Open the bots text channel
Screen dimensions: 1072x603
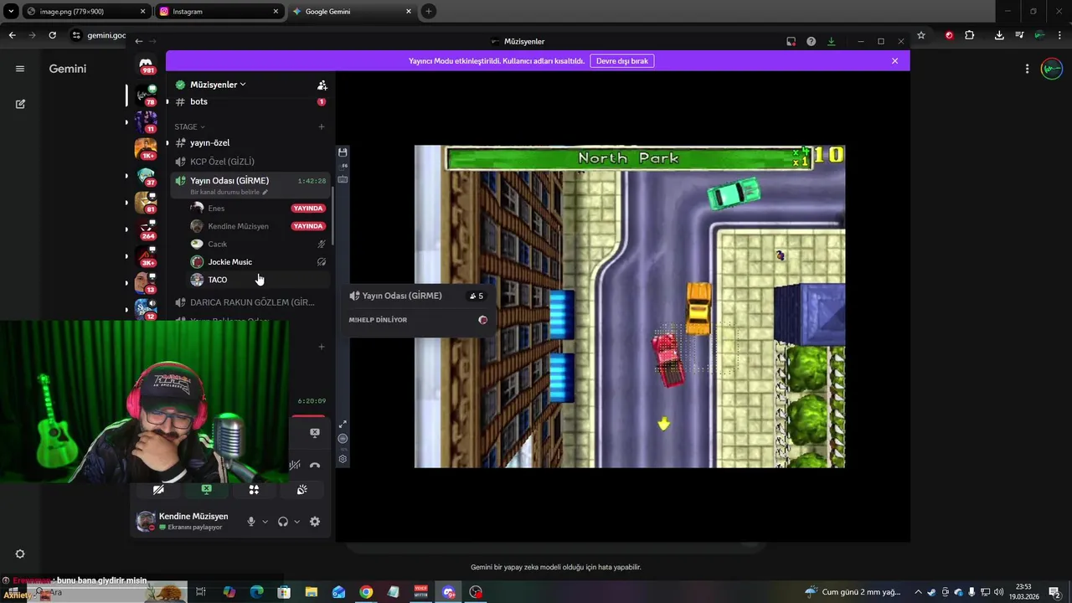coord(248,101)
